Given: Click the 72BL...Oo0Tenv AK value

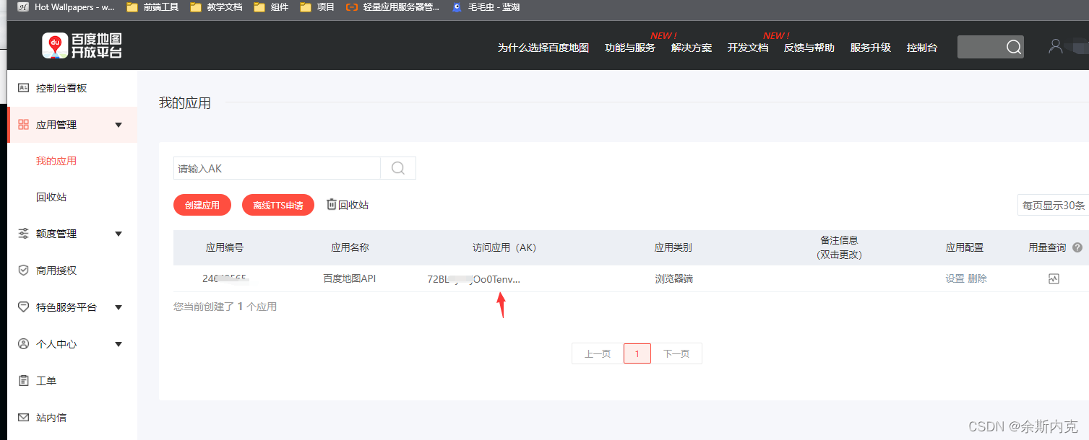Looking at the screenshot, I should pos(473,278).
